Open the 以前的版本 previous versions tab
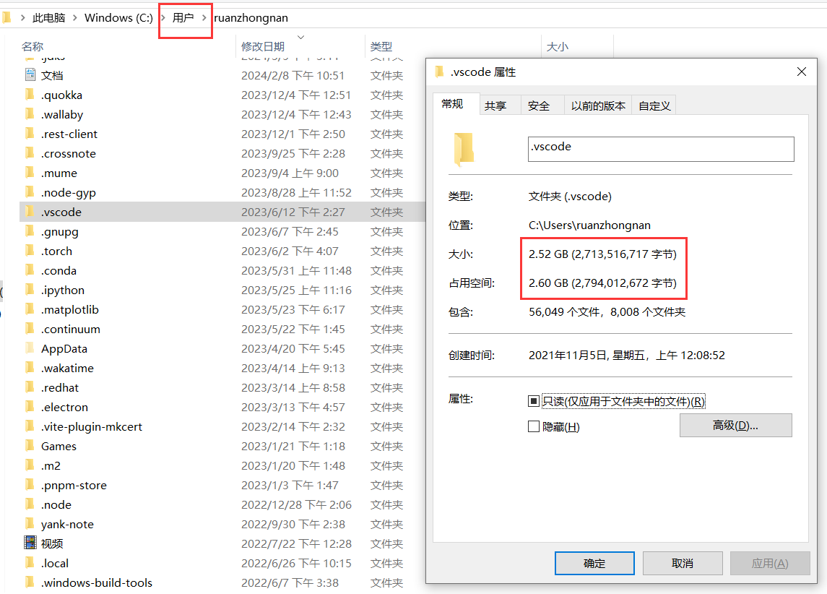This screenshot has height=594, width=827. pos(598,106)
